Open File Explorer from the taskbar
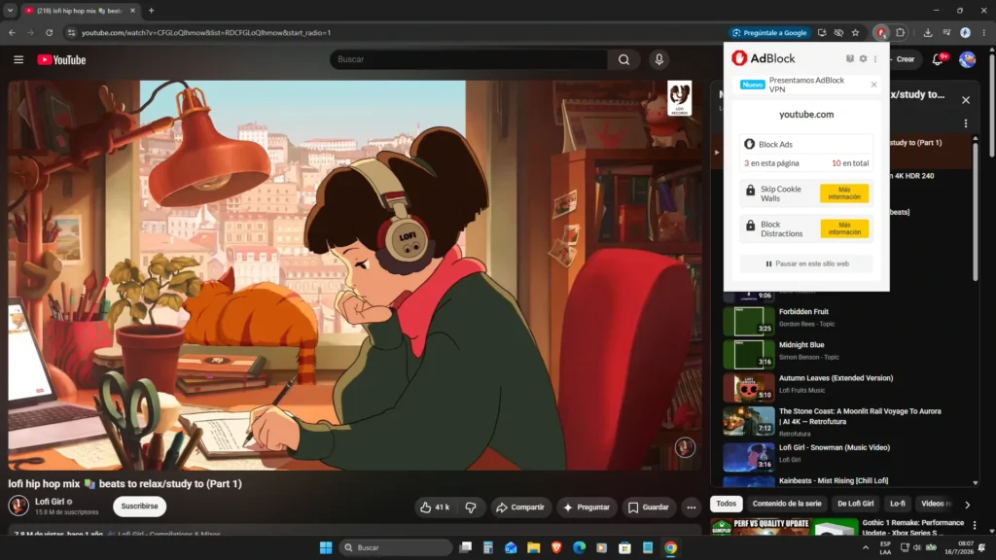 tap(534, 547)
